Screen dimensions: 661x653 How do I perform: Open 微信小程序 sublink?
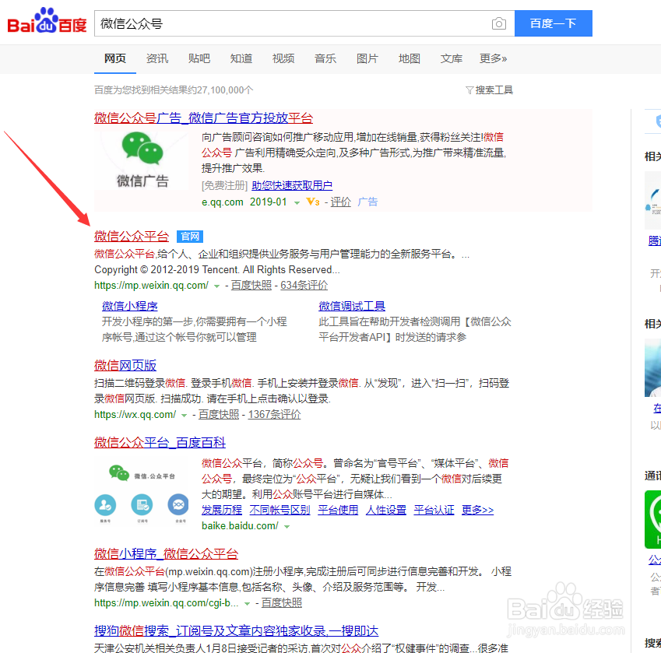130,306
